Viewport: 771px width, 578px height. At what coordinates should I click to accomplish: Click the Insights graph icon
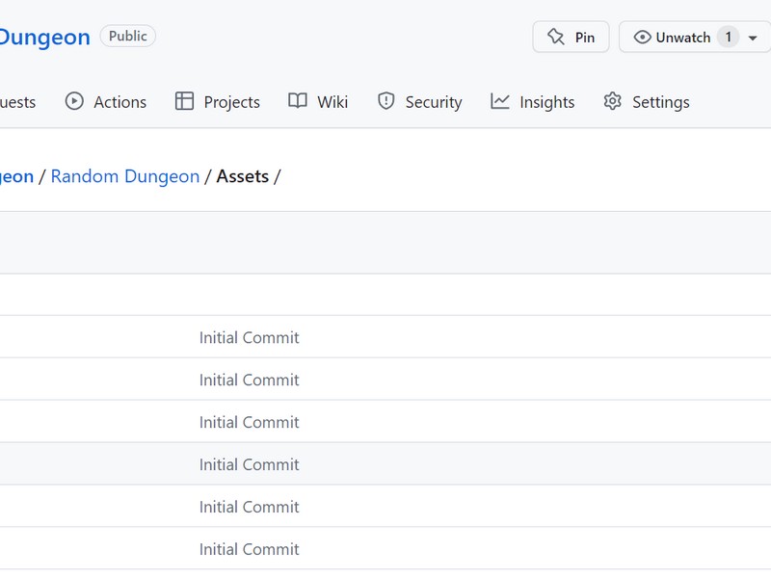499,101
